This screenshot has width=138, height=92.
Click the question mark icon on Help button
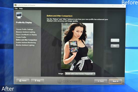click(x=35, y=81)
